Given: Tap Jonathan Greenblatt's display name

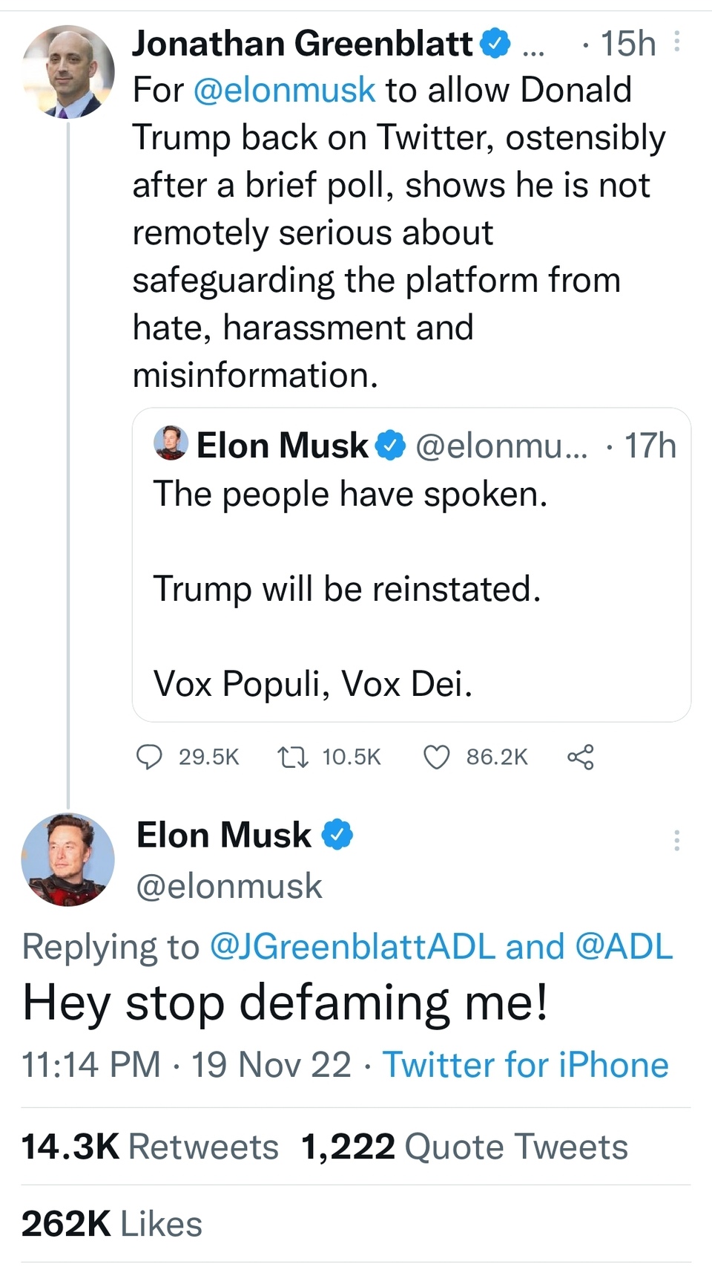Looking at the screenshot, I should pyautogui.click(x=302, y=44).
